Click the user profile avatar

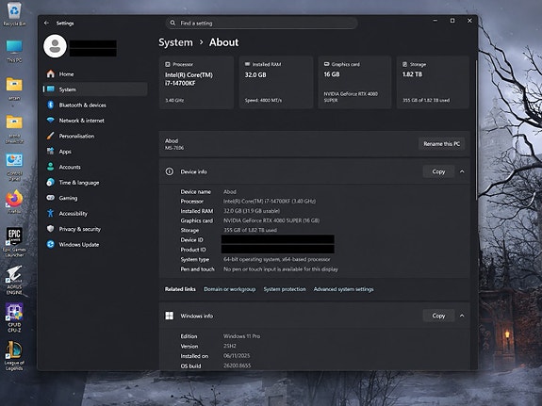click(x=55, y=46)
